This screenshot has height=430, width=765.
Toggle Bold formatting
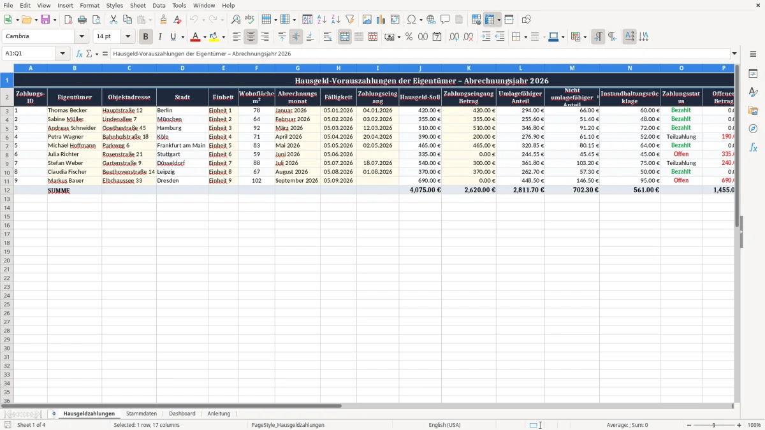click(146, 37)
